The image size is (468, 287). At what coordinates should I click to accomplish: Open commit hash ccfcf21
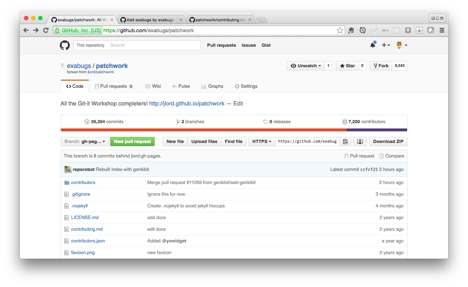(369, 170)
